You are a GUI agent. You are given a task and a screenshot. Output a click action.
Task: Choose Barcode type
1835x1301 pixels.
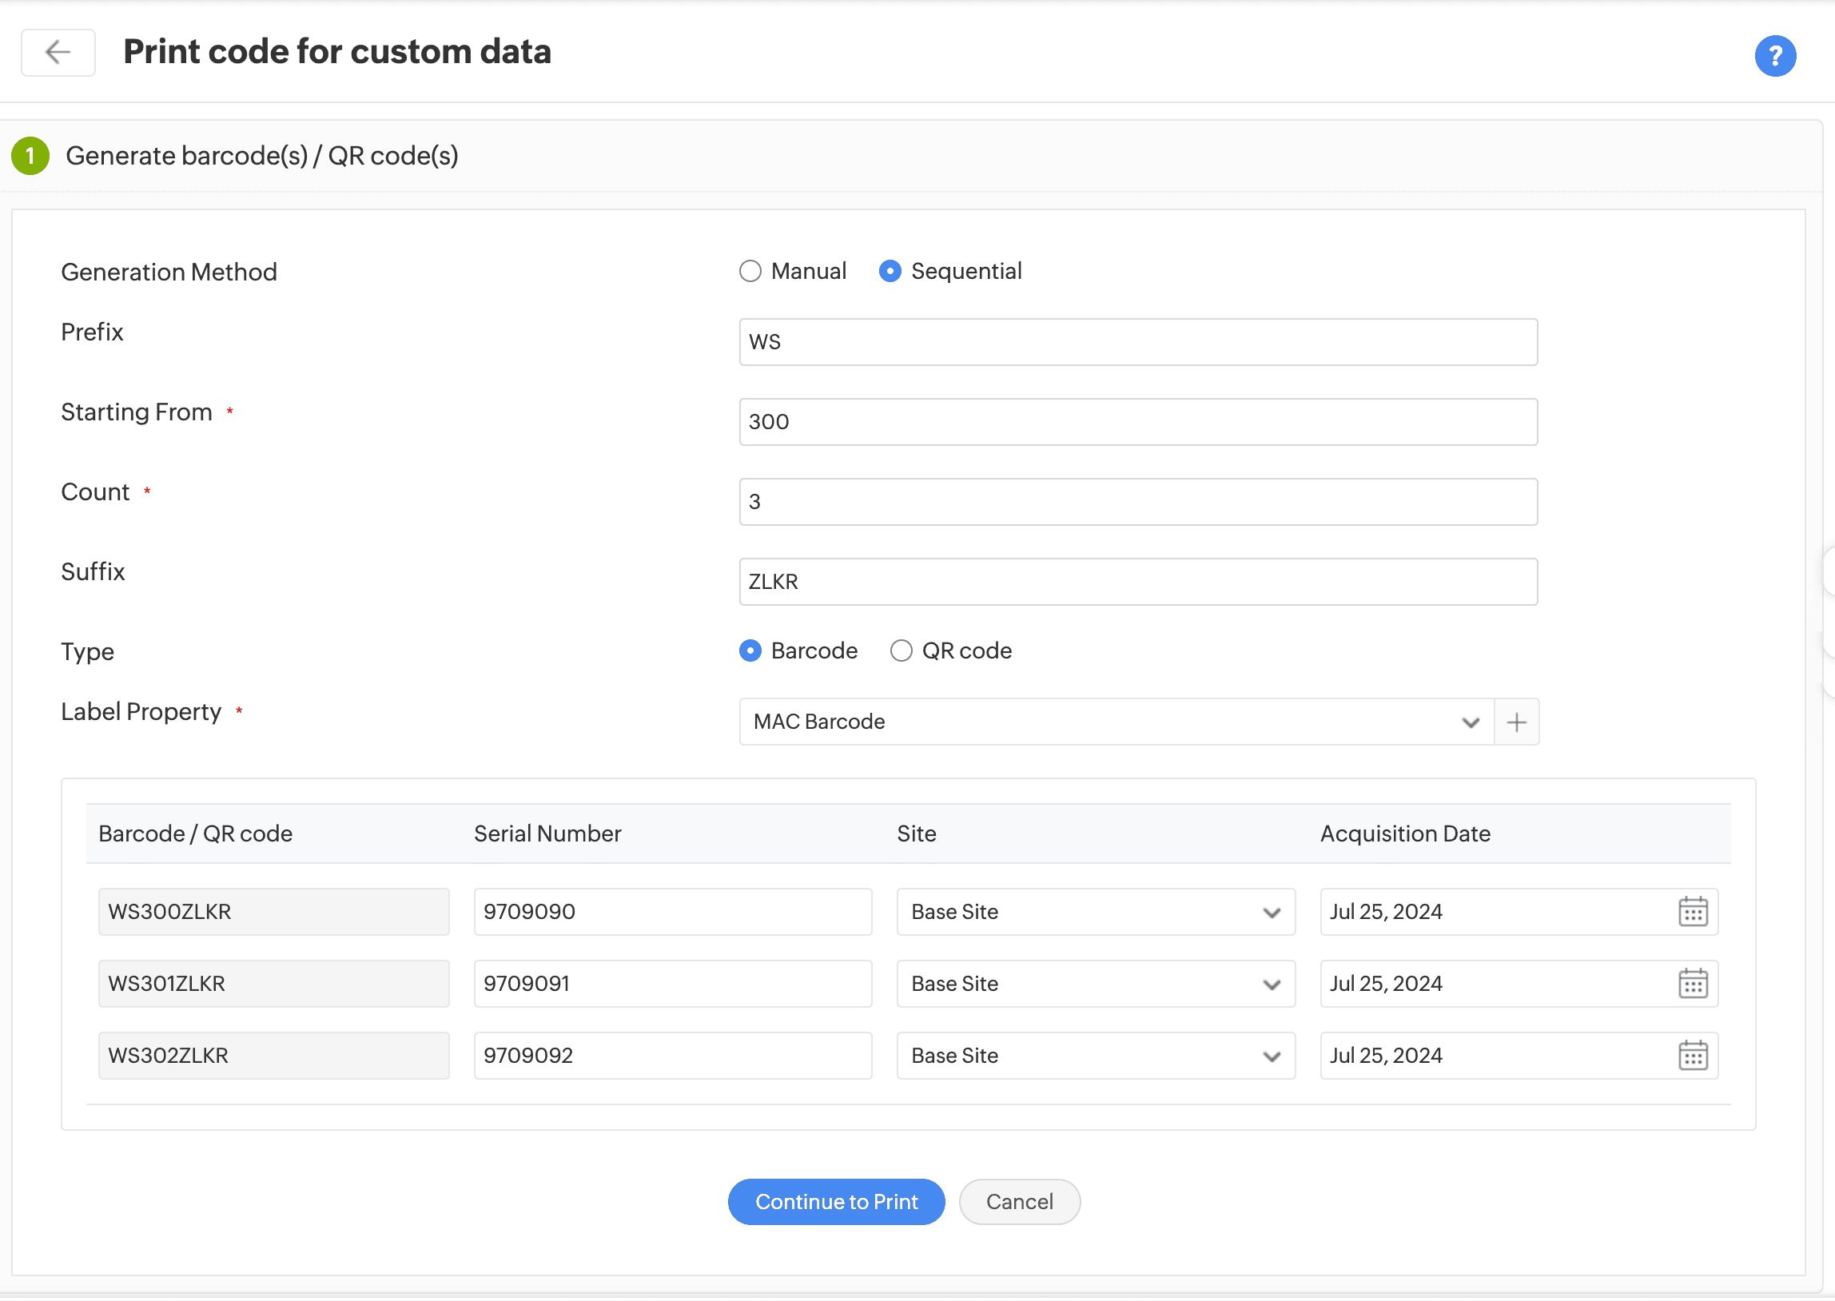750,650
